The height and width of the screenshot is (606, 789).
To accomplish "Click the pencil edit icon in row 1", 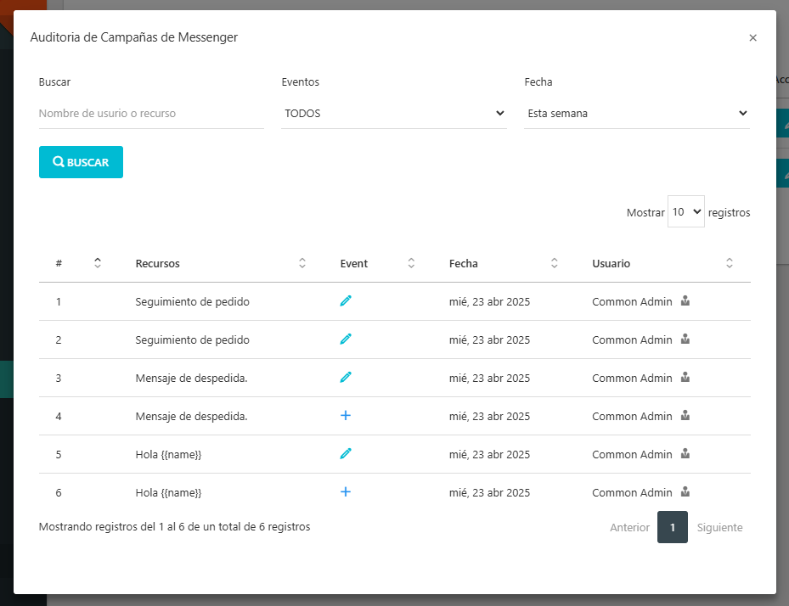I will click(346, 300).
